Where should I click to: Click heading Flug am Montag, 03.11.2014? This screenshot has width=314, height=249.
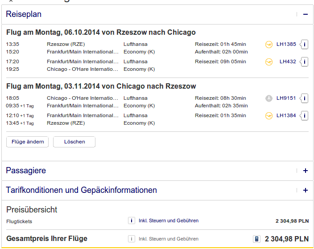pos(101,86)
